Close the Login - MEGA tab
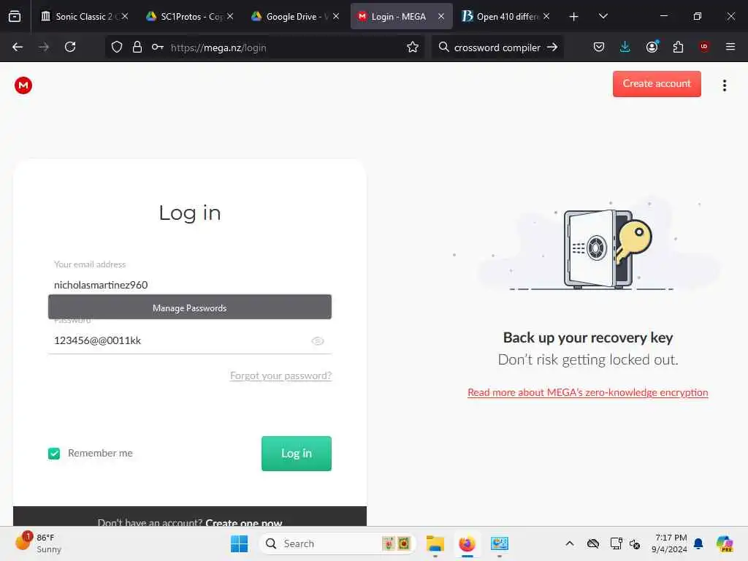The image size is (748, 561). tap(440, 16)
